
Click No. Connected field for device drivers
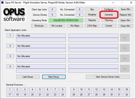[80, 15]
